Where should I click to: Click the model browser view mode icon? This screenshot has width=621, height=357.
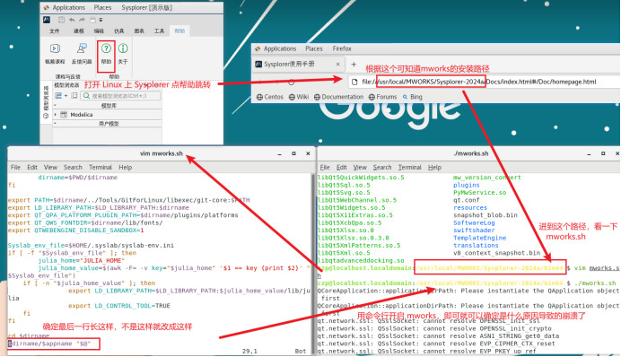[x=58, y=95]
